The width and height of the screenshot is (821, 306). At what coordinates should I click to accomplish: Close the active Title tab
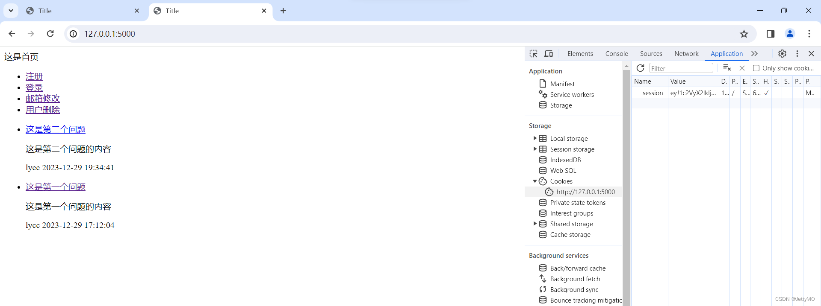264,11
